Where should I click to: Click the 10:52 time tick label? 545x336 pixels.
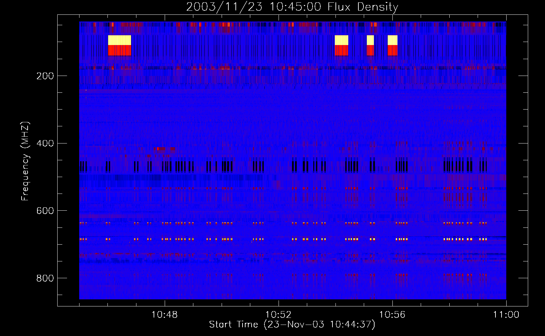[279, 315]
